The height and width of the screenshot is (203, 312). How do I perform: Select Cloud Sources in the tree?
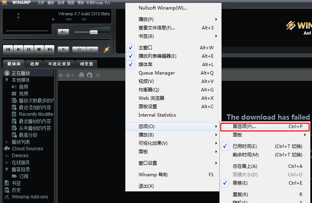27,149
